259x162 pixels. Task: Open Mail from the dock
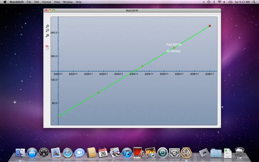coord(56,152)
